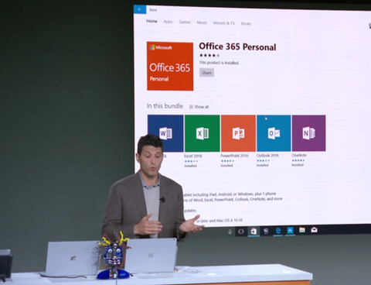Open the Word tile in the bundle

coord(165,133)
